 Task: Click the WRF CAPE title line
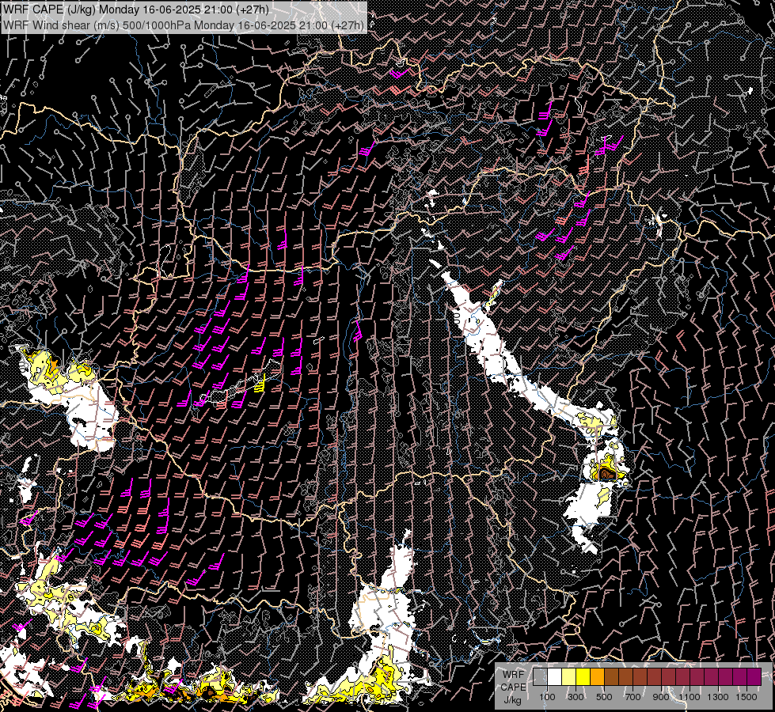(x=136, y=9)
